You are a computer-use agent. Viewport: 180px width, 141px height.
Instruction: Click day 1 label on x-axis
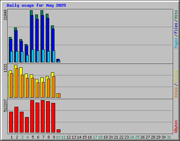[12, 137]
